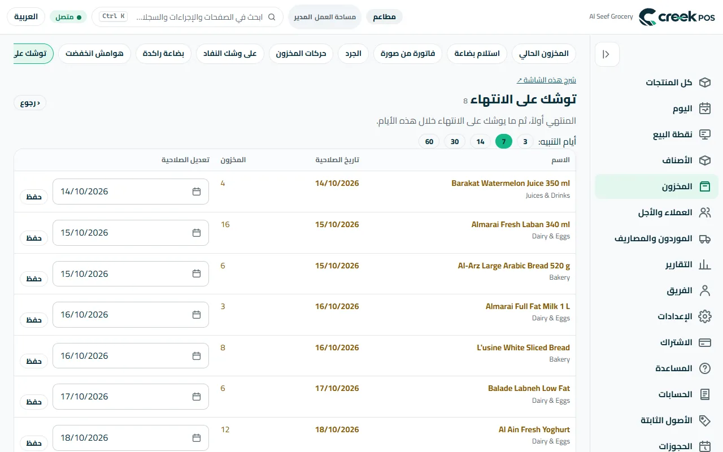Save expiry for Barakat Watermelon Juice row
The width and height of the screenshot is (723, 452).
click(34, 197)
